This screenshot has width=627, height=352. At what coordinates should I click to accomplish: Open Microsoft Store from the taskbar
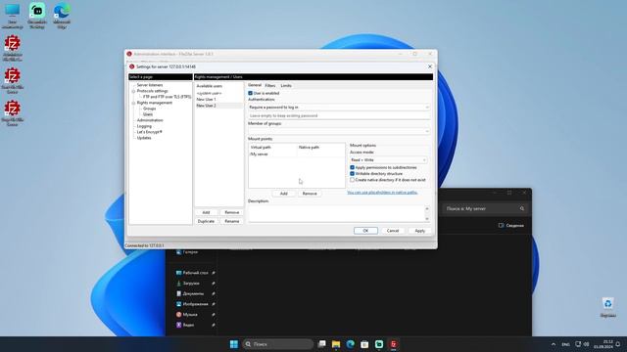364,344
